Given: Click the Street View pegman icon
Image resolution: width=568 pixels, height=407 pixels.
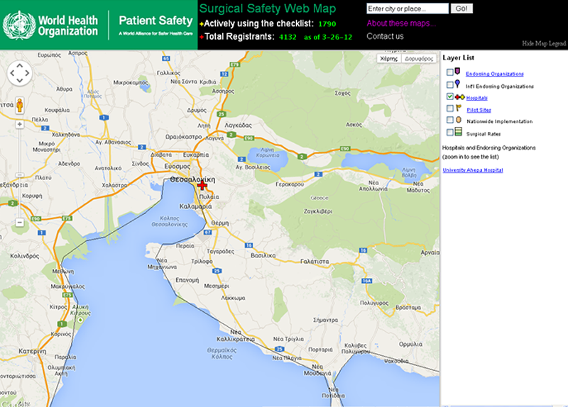Looking at the screenshot, I should pyautogui.click(x=20, y=105).
